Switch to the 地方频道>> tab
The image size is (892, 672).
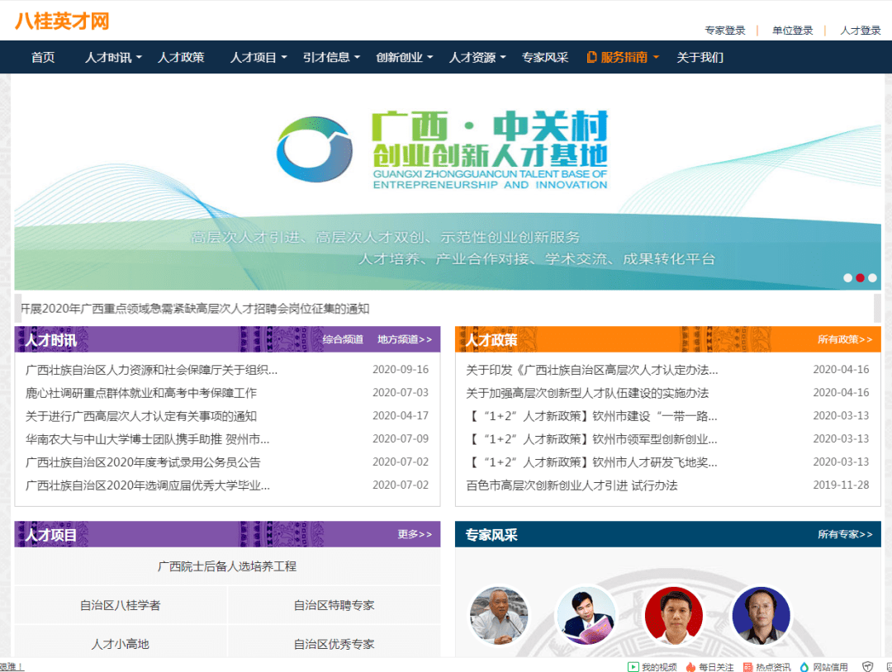click(405, 339)
